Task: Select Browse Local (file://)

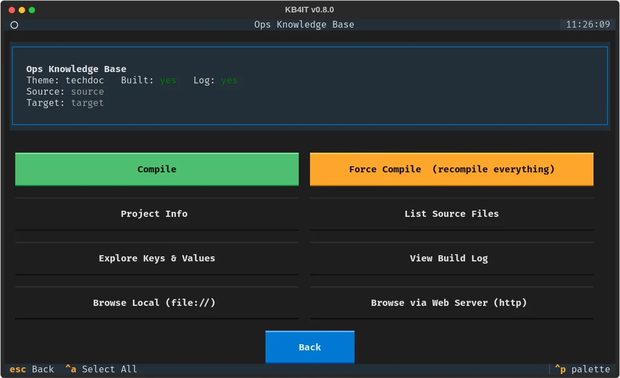Action: pos(157,303)
